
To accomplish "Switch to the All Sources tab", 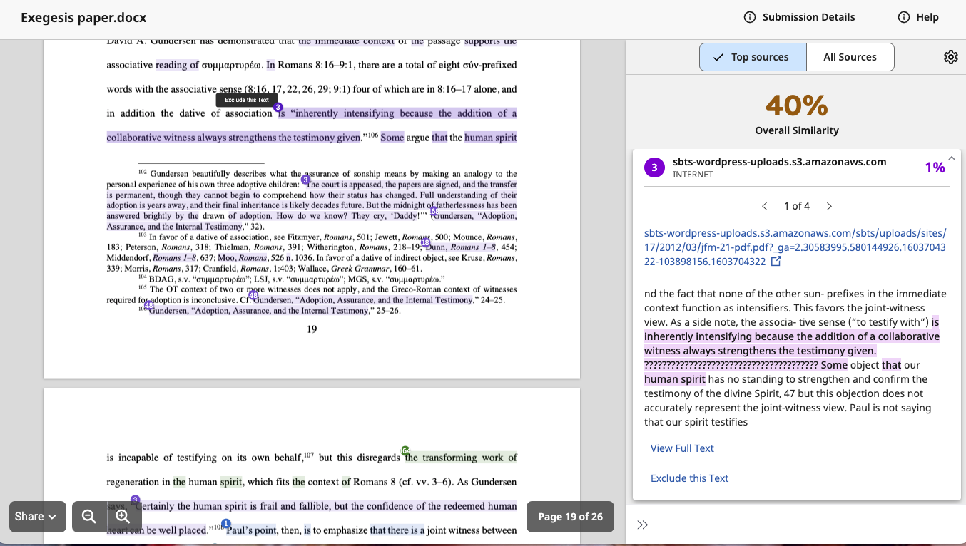I will coord(850,57).
